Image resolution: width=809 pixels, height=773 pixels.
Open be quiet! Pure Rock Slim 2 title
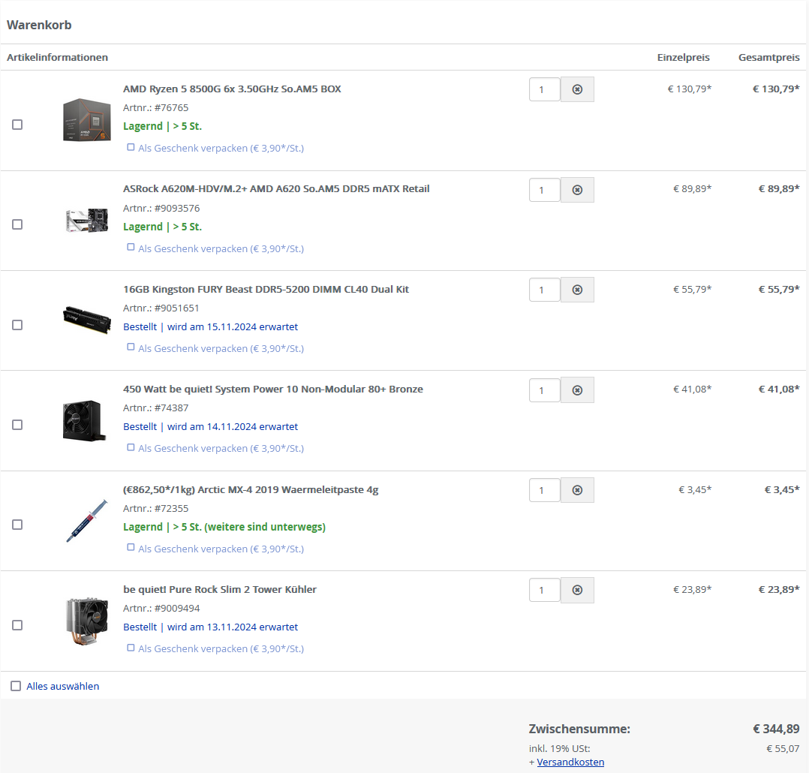pyautogui.click(x=220, y=589)
